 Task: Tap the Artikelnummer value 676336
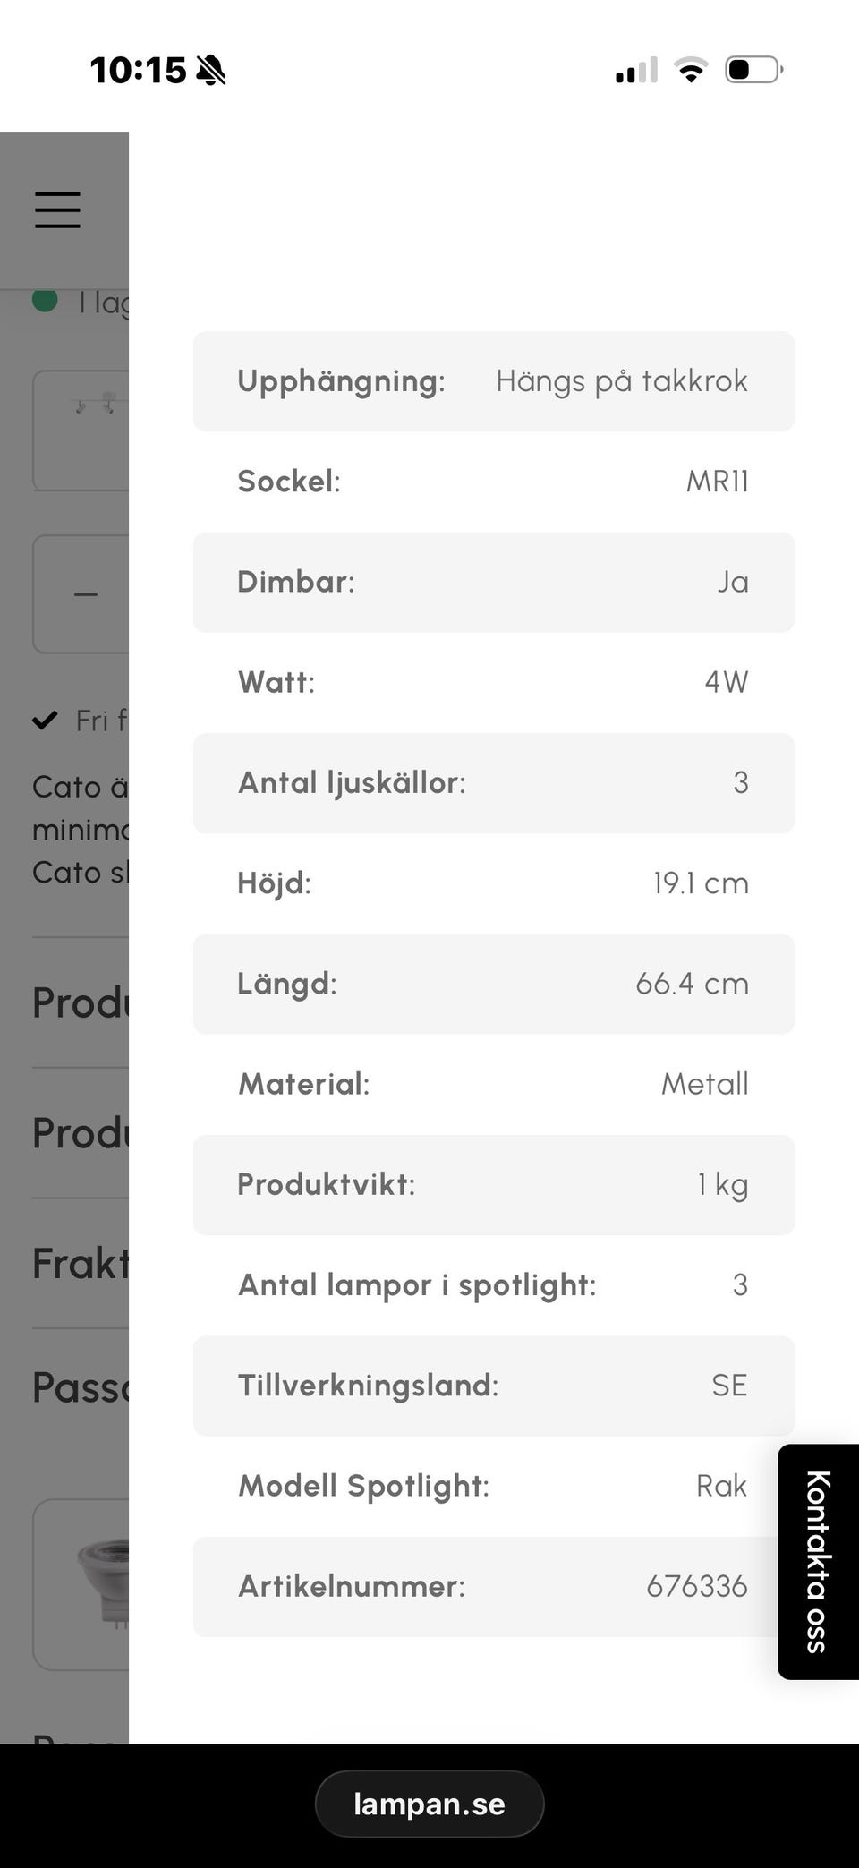[x=696, y=1586]
